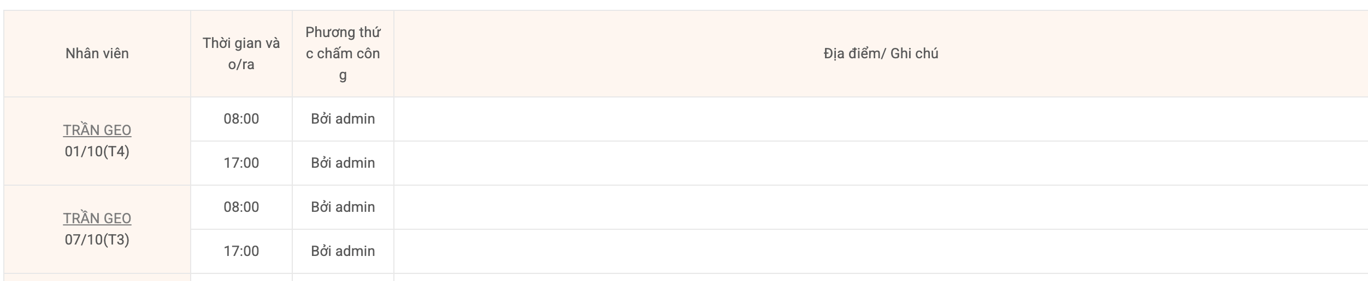Image resolution: width=1368 pixels, height=281 pixels.
Task: Click the empty note cell for 17:00 on 01/10
Action: 881,163
